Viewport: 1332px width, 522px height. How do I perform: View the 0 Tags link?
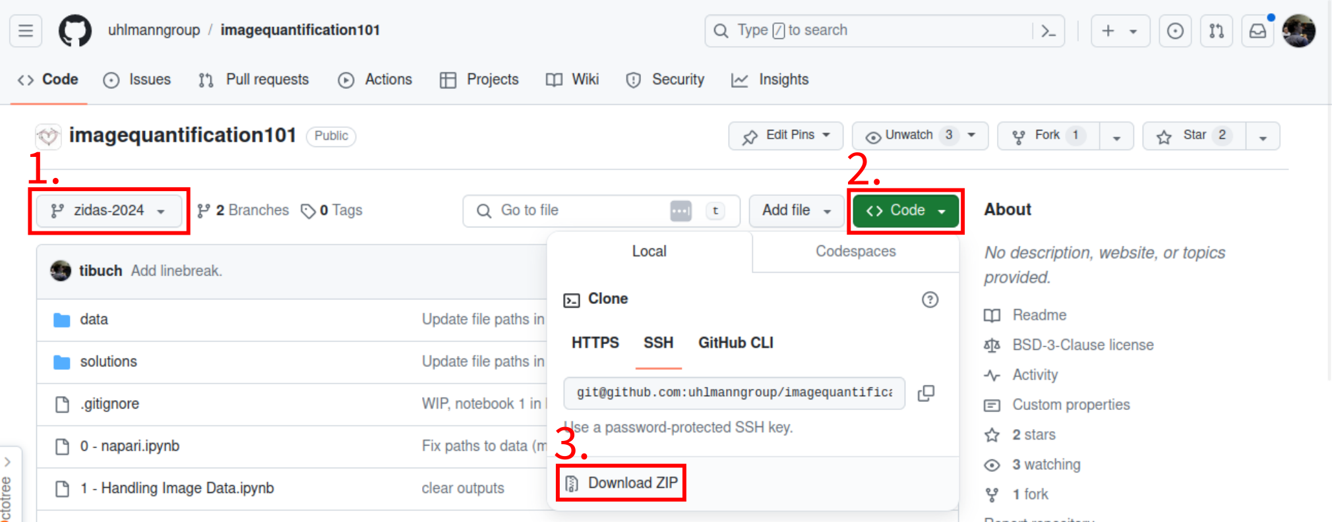(x=332, y=211)
